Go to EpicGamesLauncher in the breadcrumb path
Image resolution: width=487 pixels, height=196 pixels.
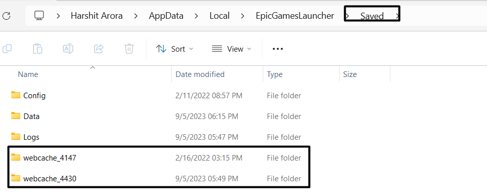coord(295,16)
